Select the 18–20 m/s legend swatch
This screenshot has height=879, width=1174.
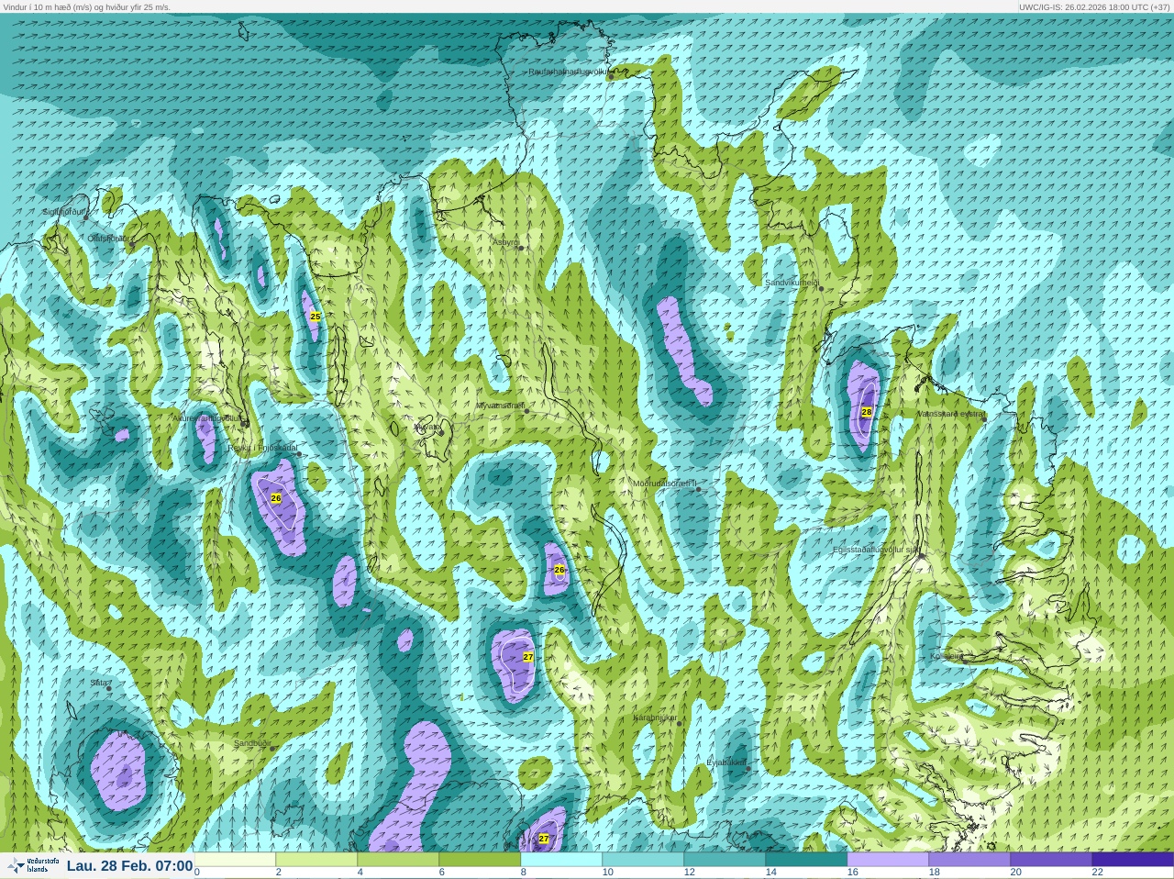[x=969, y=860]
